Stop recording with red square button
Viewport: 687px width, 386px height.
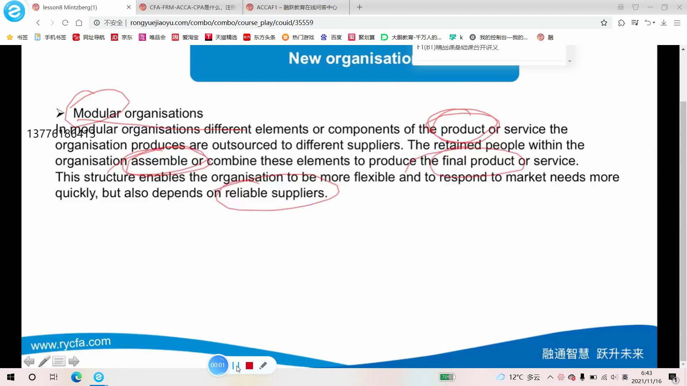click(249, 366)
